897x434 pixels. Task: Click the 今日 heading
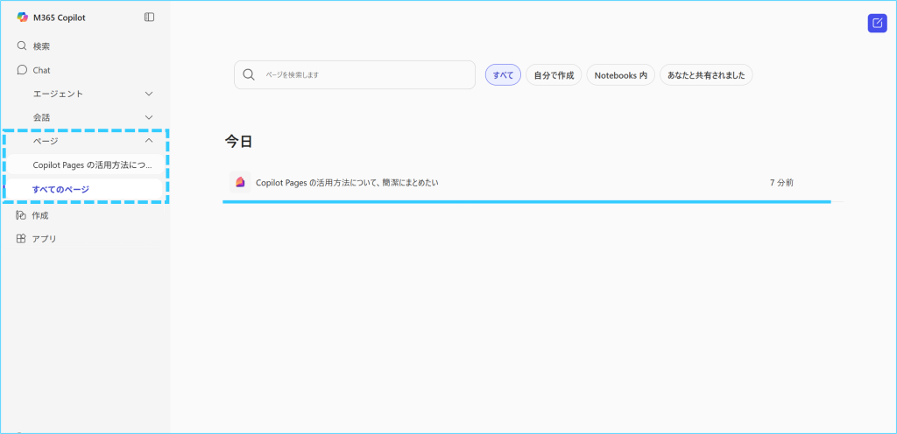coord(238,142)
